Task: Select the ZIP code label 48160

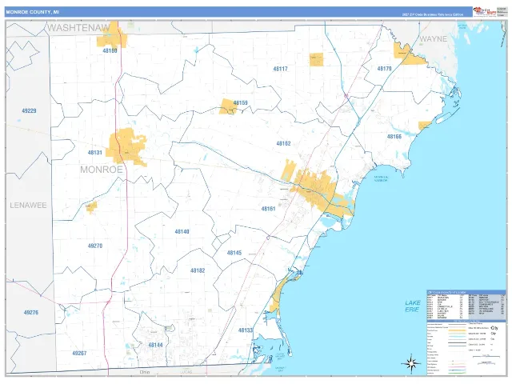Action: click(x=110, y=50)
